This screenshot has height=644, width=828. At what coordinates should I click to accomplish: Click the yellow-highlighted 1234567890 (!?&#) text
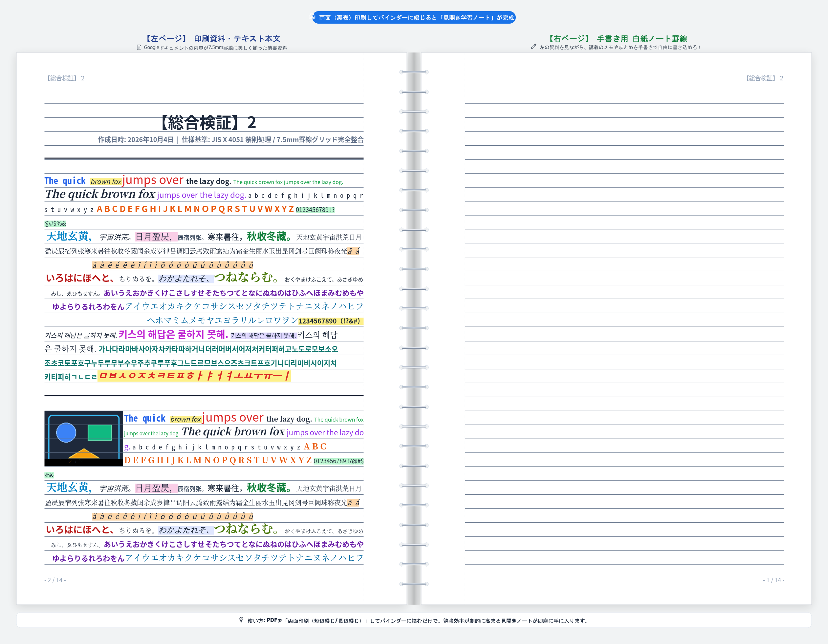click(x=331, y=321)
